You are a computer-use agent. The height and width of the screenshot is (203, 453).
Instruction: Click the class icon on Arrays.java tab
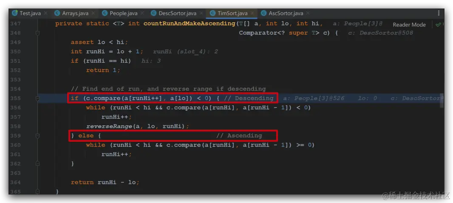(57, 13)
